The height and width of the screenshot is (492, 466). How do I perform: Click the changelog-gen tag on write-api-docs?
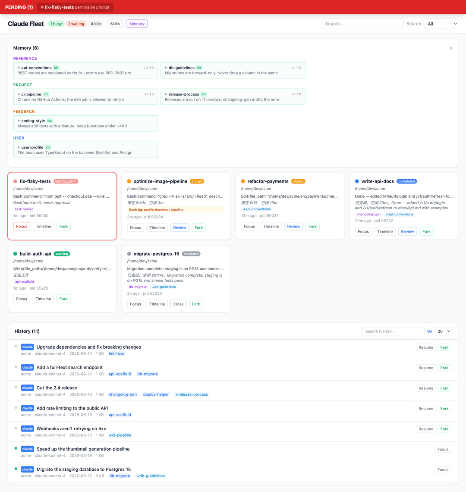(x=369, y=214)
